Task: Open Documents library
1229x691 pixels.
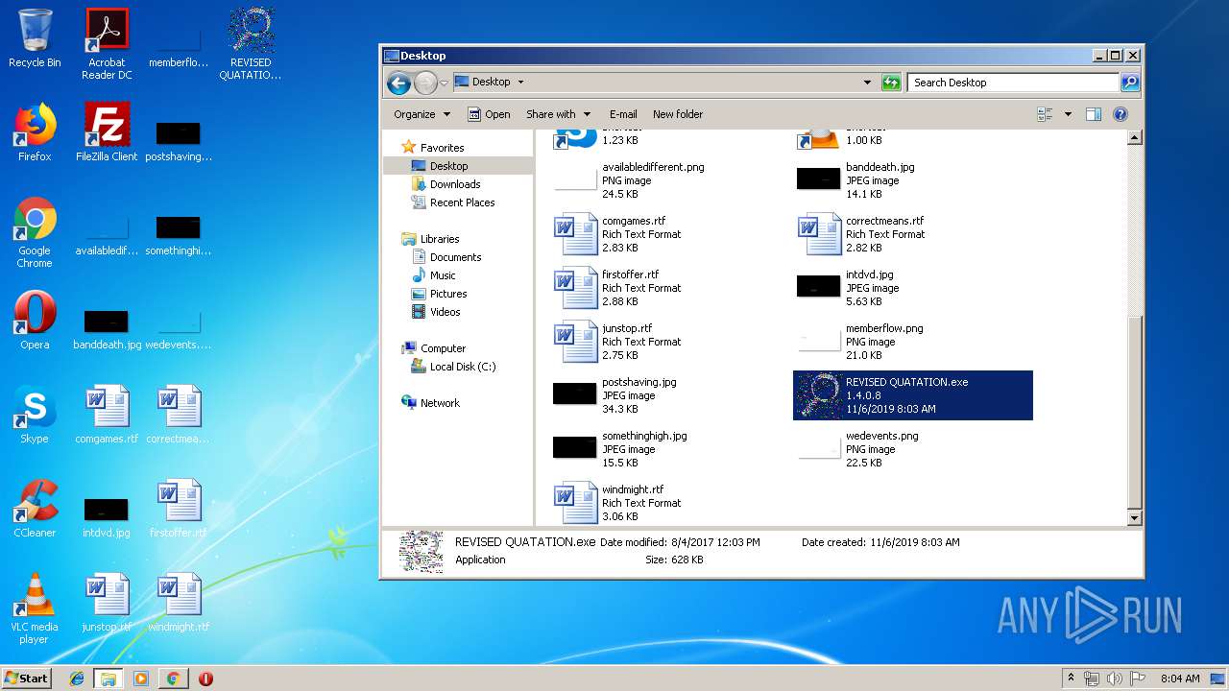Action: coord(455,257)
